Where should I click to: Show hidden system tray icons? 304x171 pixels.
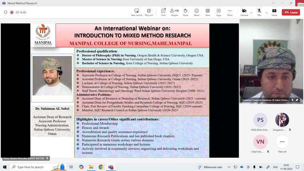click(x=229, y=167)
